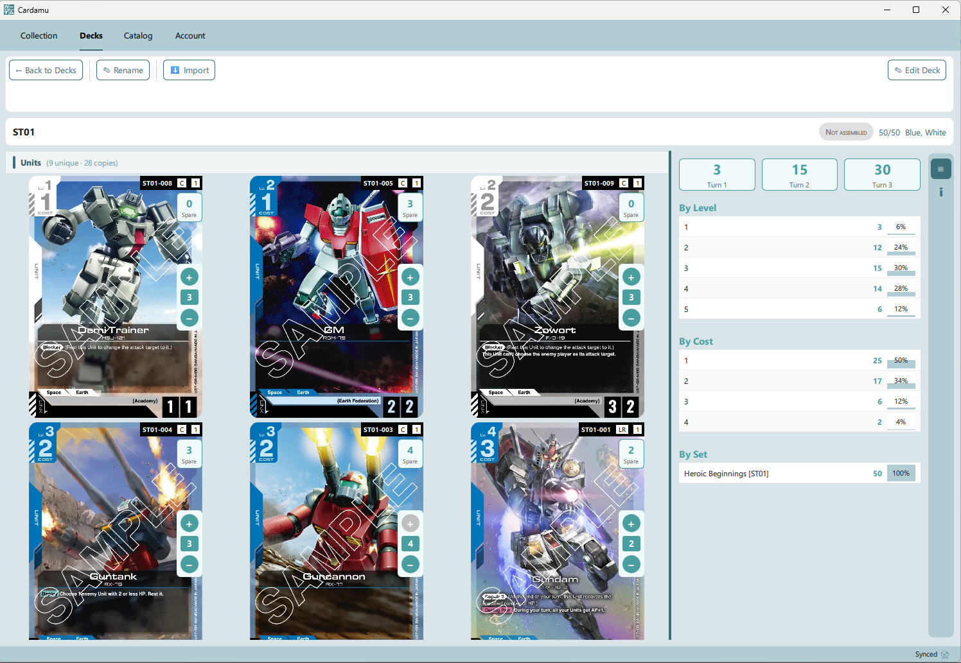
Task: Click the By Level heading
Action: (x=698, y=208)
